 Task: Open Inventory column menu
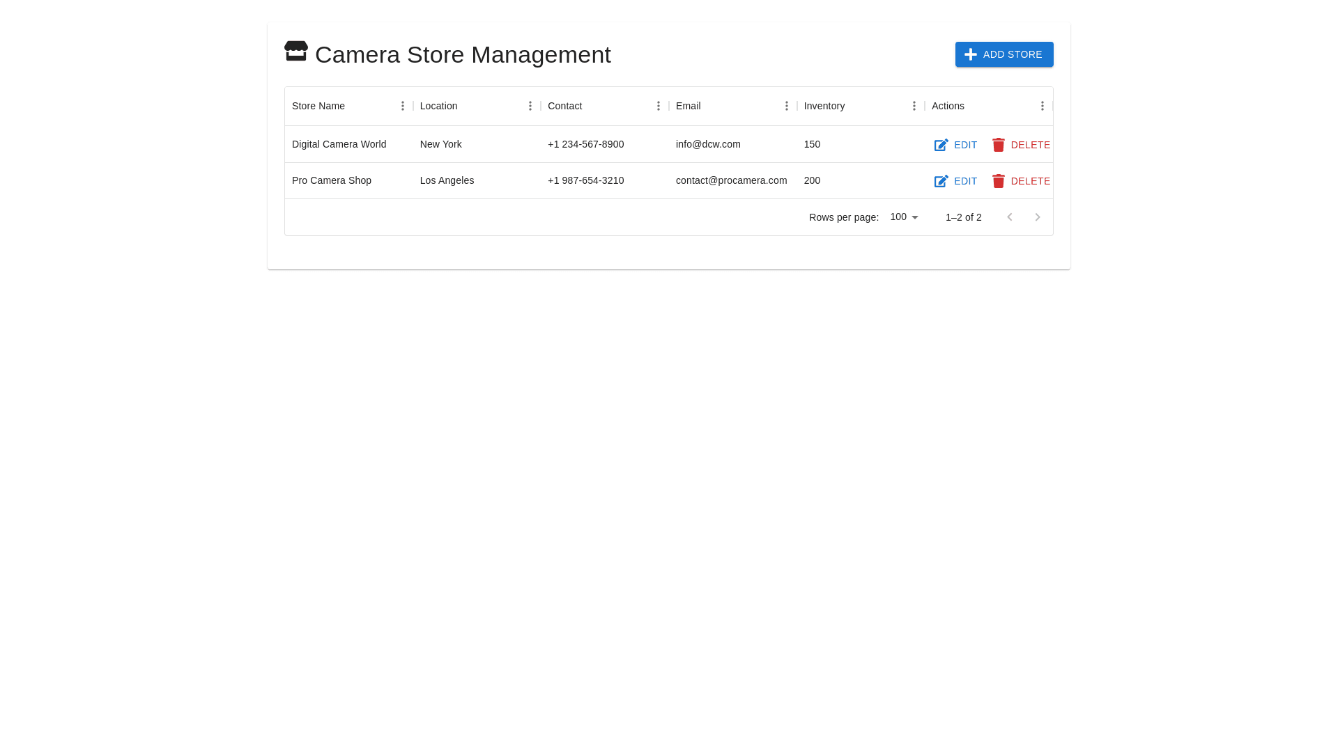(914, 106)
